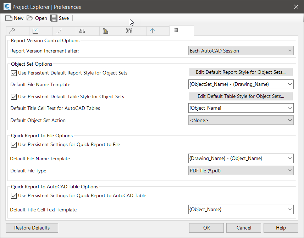Switch to the pipe network icon tab
The image size is (304, 238).
pyautogui.click(x=129, y=31)
